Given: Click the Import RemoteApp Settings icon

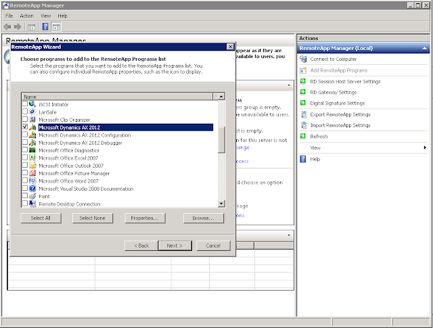Looking at the screenshot, I should [304, 125].
